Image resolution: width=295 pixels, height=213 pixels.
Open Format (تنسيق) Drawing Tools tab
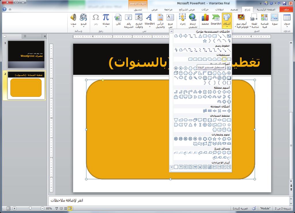[138, 10]
